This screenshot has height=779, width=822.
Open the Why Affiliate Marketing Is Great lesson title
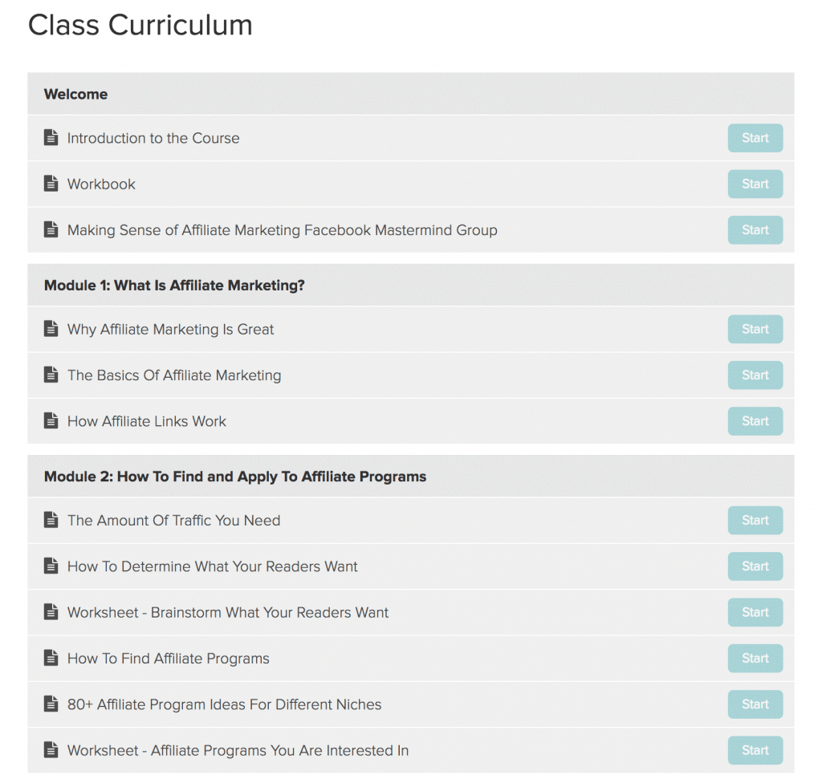170,330
